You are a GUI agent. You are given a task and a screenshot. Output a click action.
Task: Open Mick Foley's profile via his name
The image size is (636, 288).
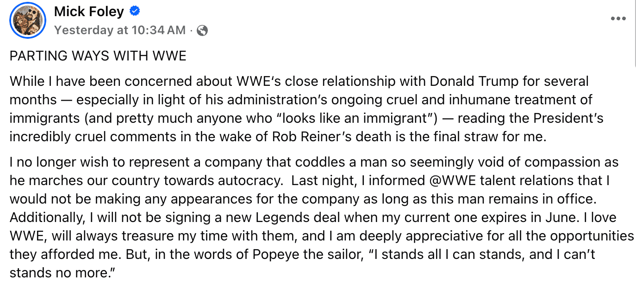[x=89, y=11]
